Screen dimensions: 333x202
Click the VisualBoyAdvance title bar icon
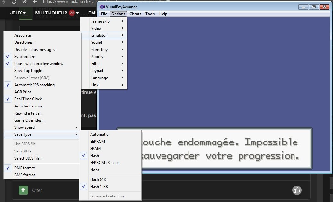coord(102,7)
